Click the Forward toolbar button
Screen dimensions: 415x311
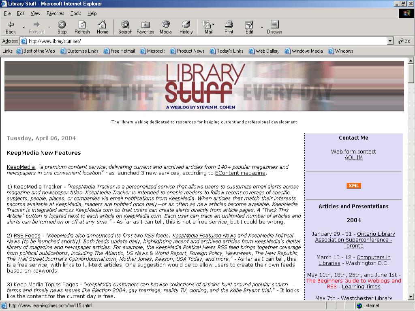point(36,27)
